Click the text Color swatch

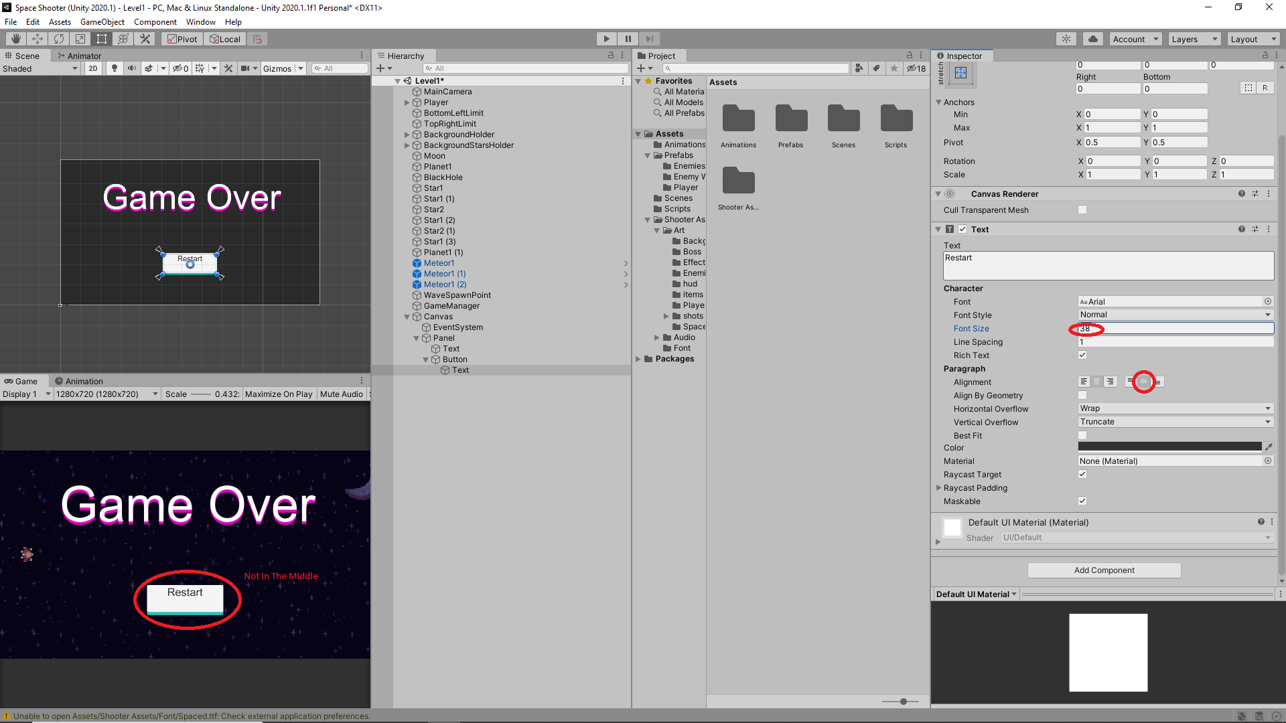[x=1169, y=447]
